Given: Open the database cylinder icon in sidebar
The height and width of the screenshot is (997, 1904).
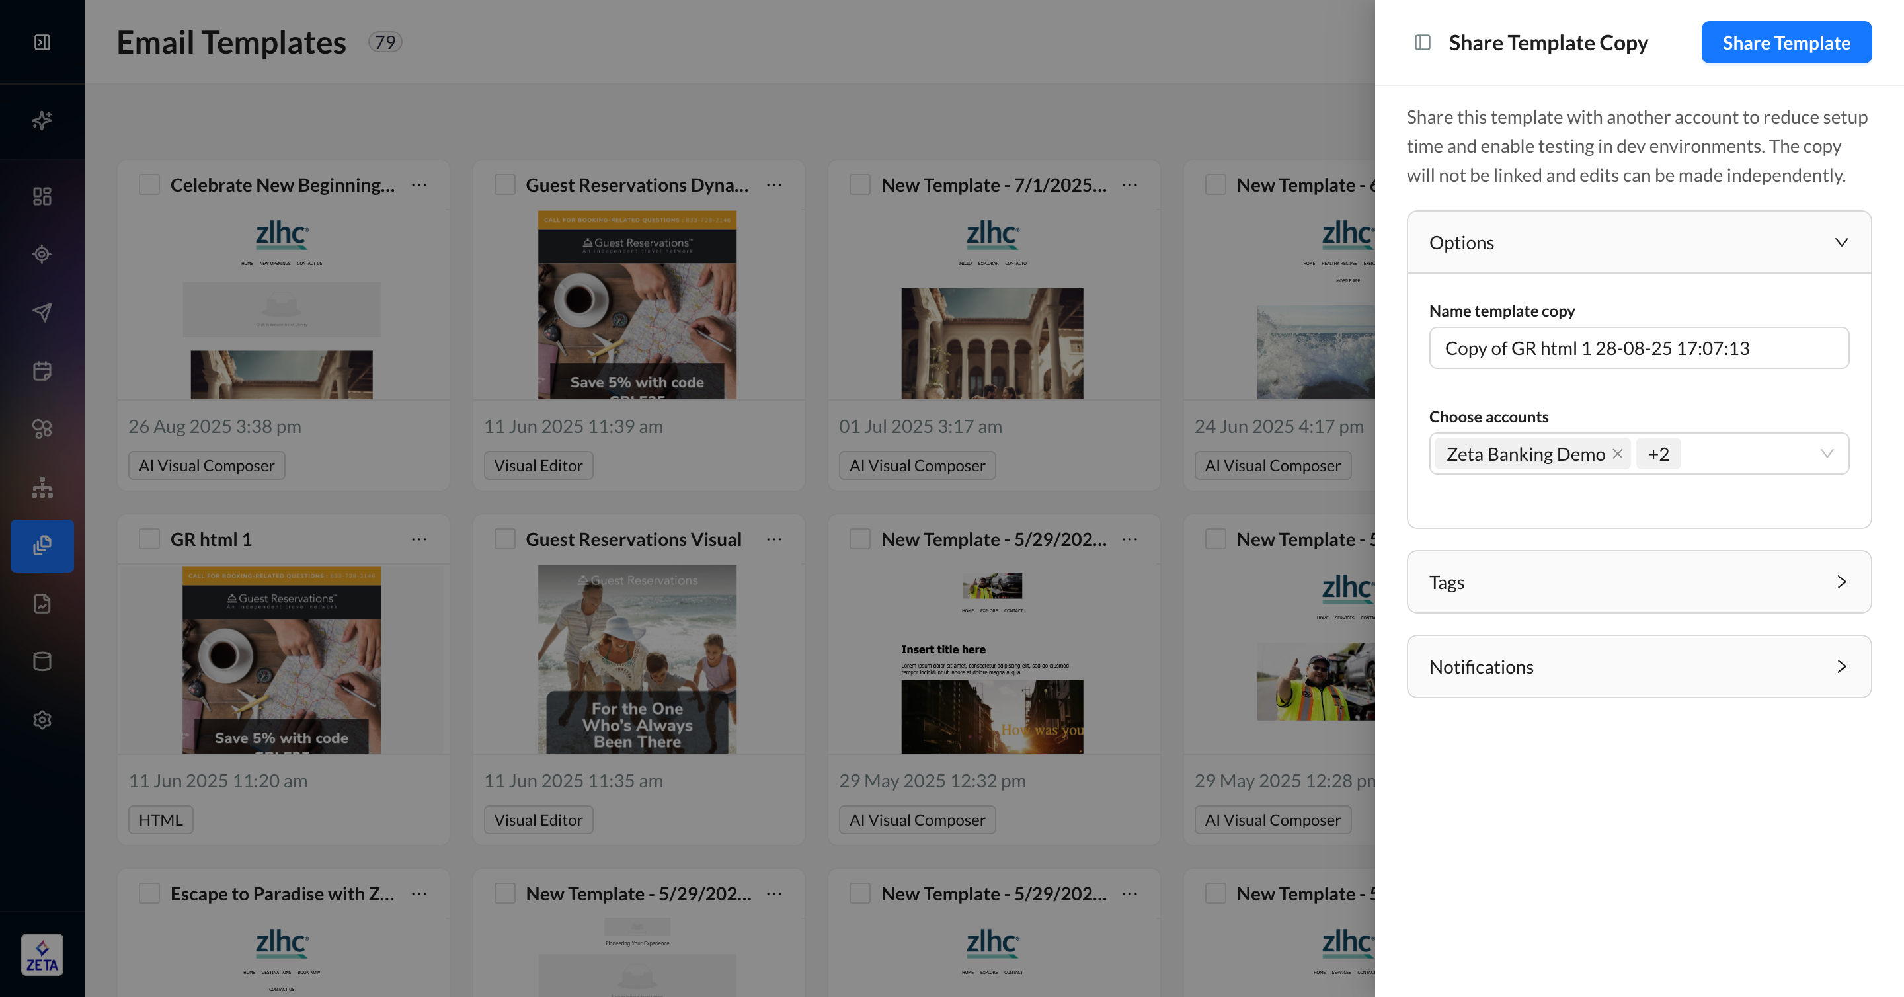Looking at the screenshot, I should point(42,661).
